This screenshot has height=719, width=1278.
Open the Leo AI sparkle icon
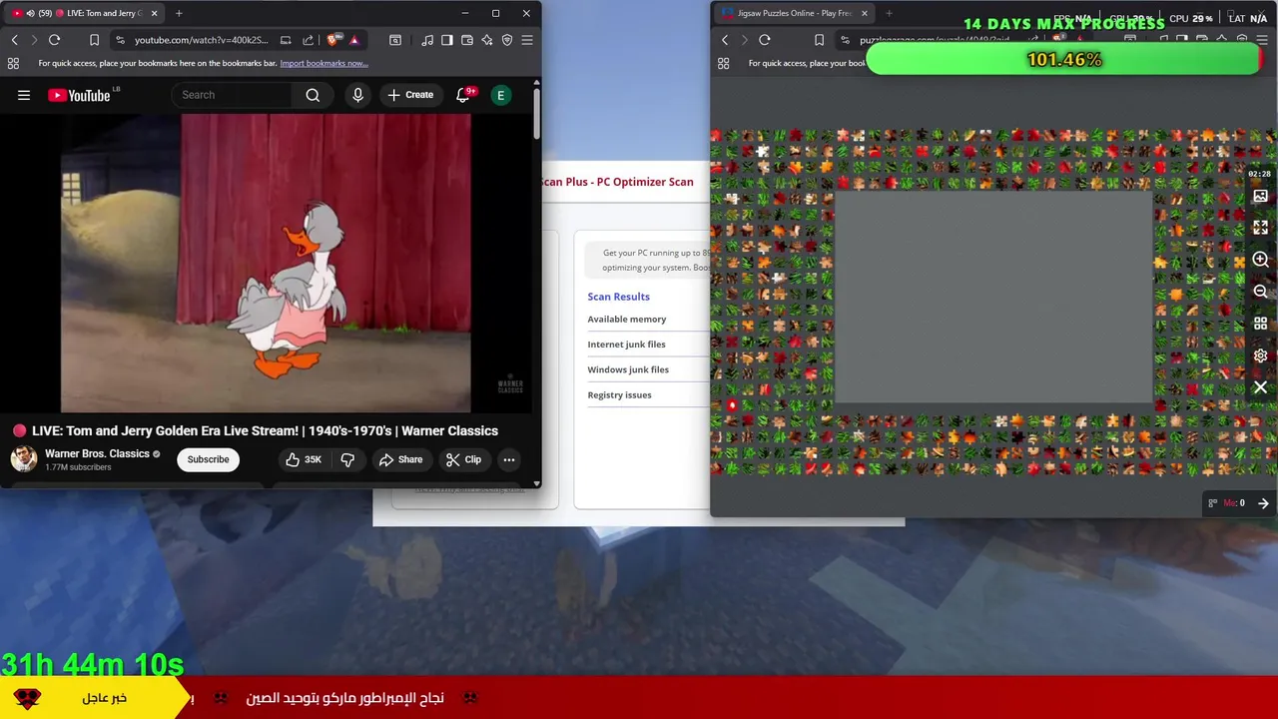pos(487,40)
